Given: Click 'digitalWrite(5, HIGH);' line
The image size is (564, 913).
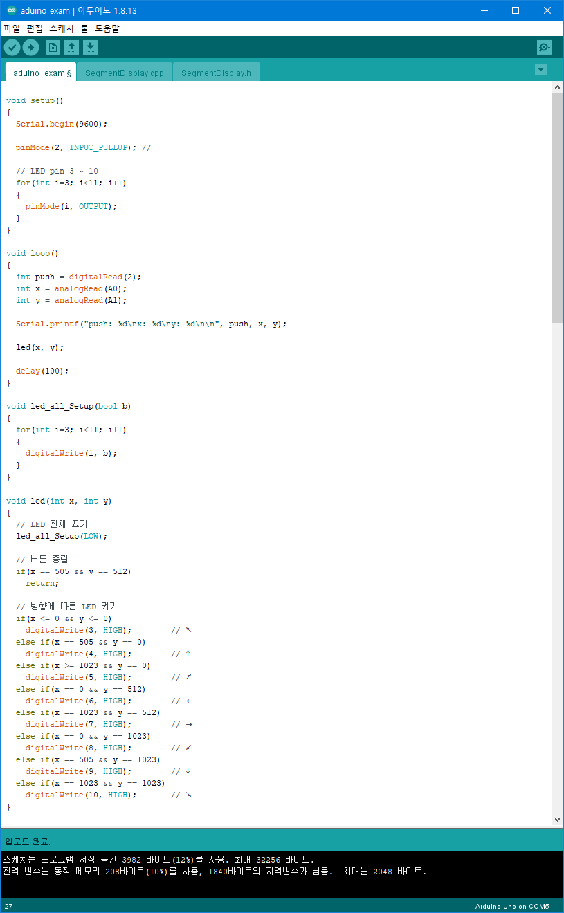Looking at the screenshot, I should click(x=78, y=676).
